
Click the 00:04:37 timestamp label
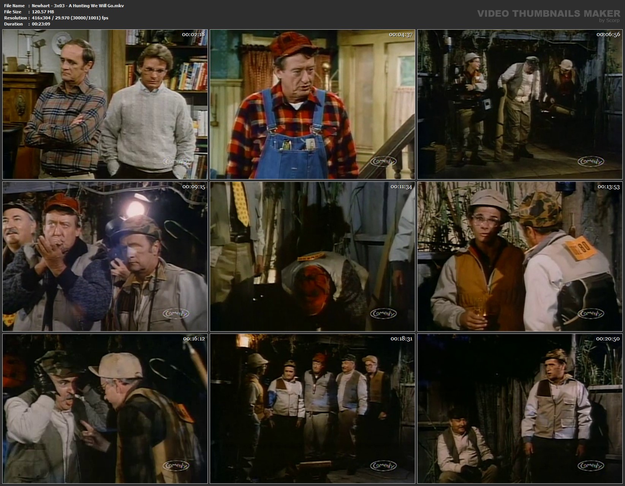click(401, 35)
